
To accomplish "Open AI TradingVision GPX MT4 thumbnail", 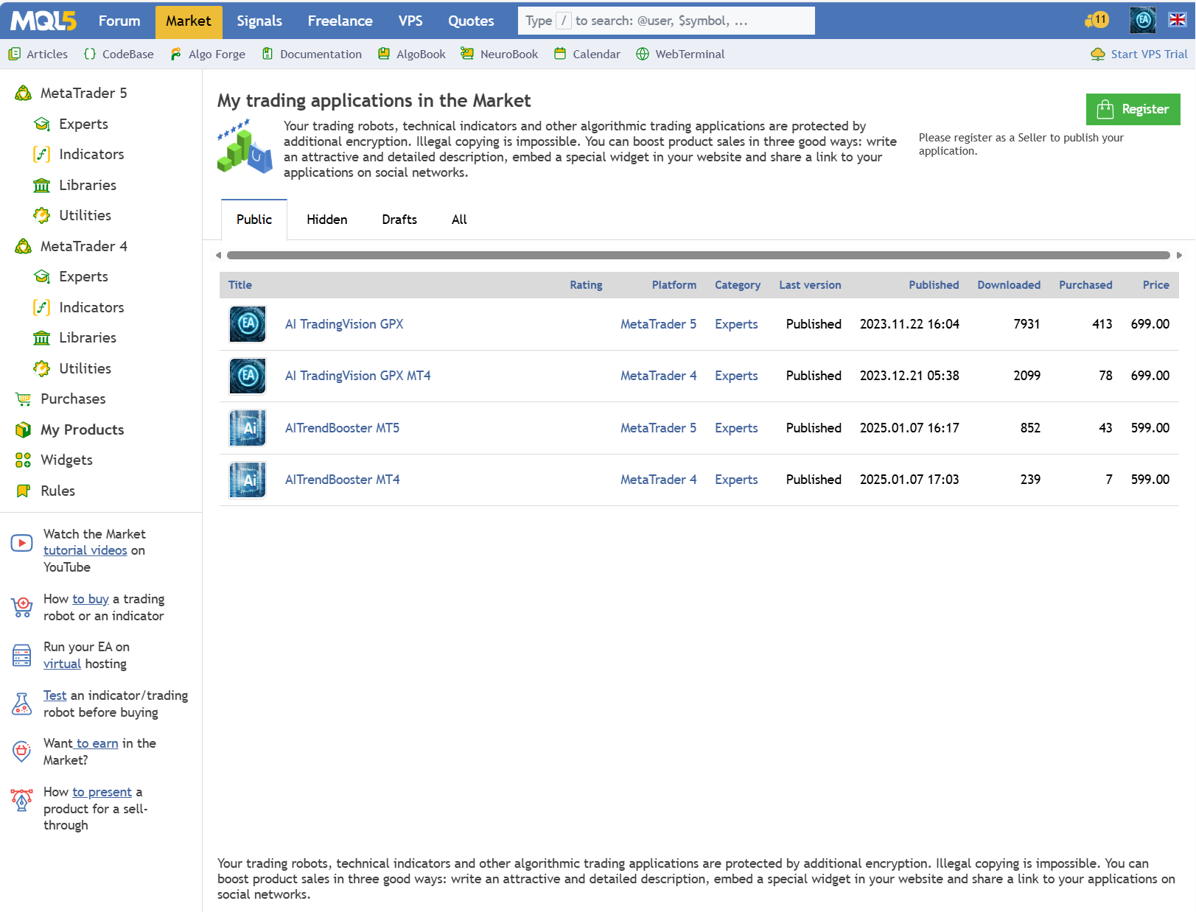I will pos(248,376).
